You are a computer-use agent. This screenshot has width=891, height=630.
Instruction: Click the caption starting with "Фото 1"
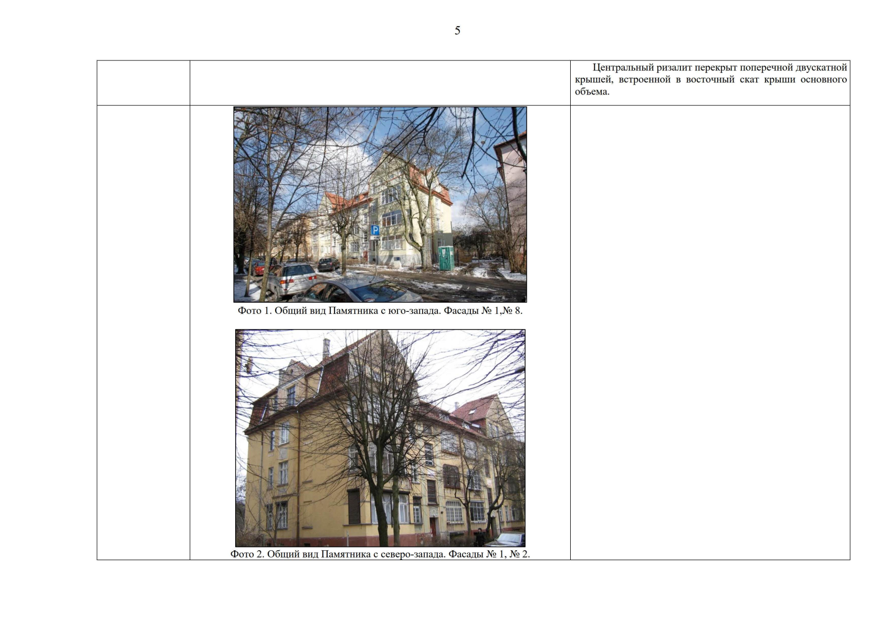pyautogui.click(x=380, y=311)
